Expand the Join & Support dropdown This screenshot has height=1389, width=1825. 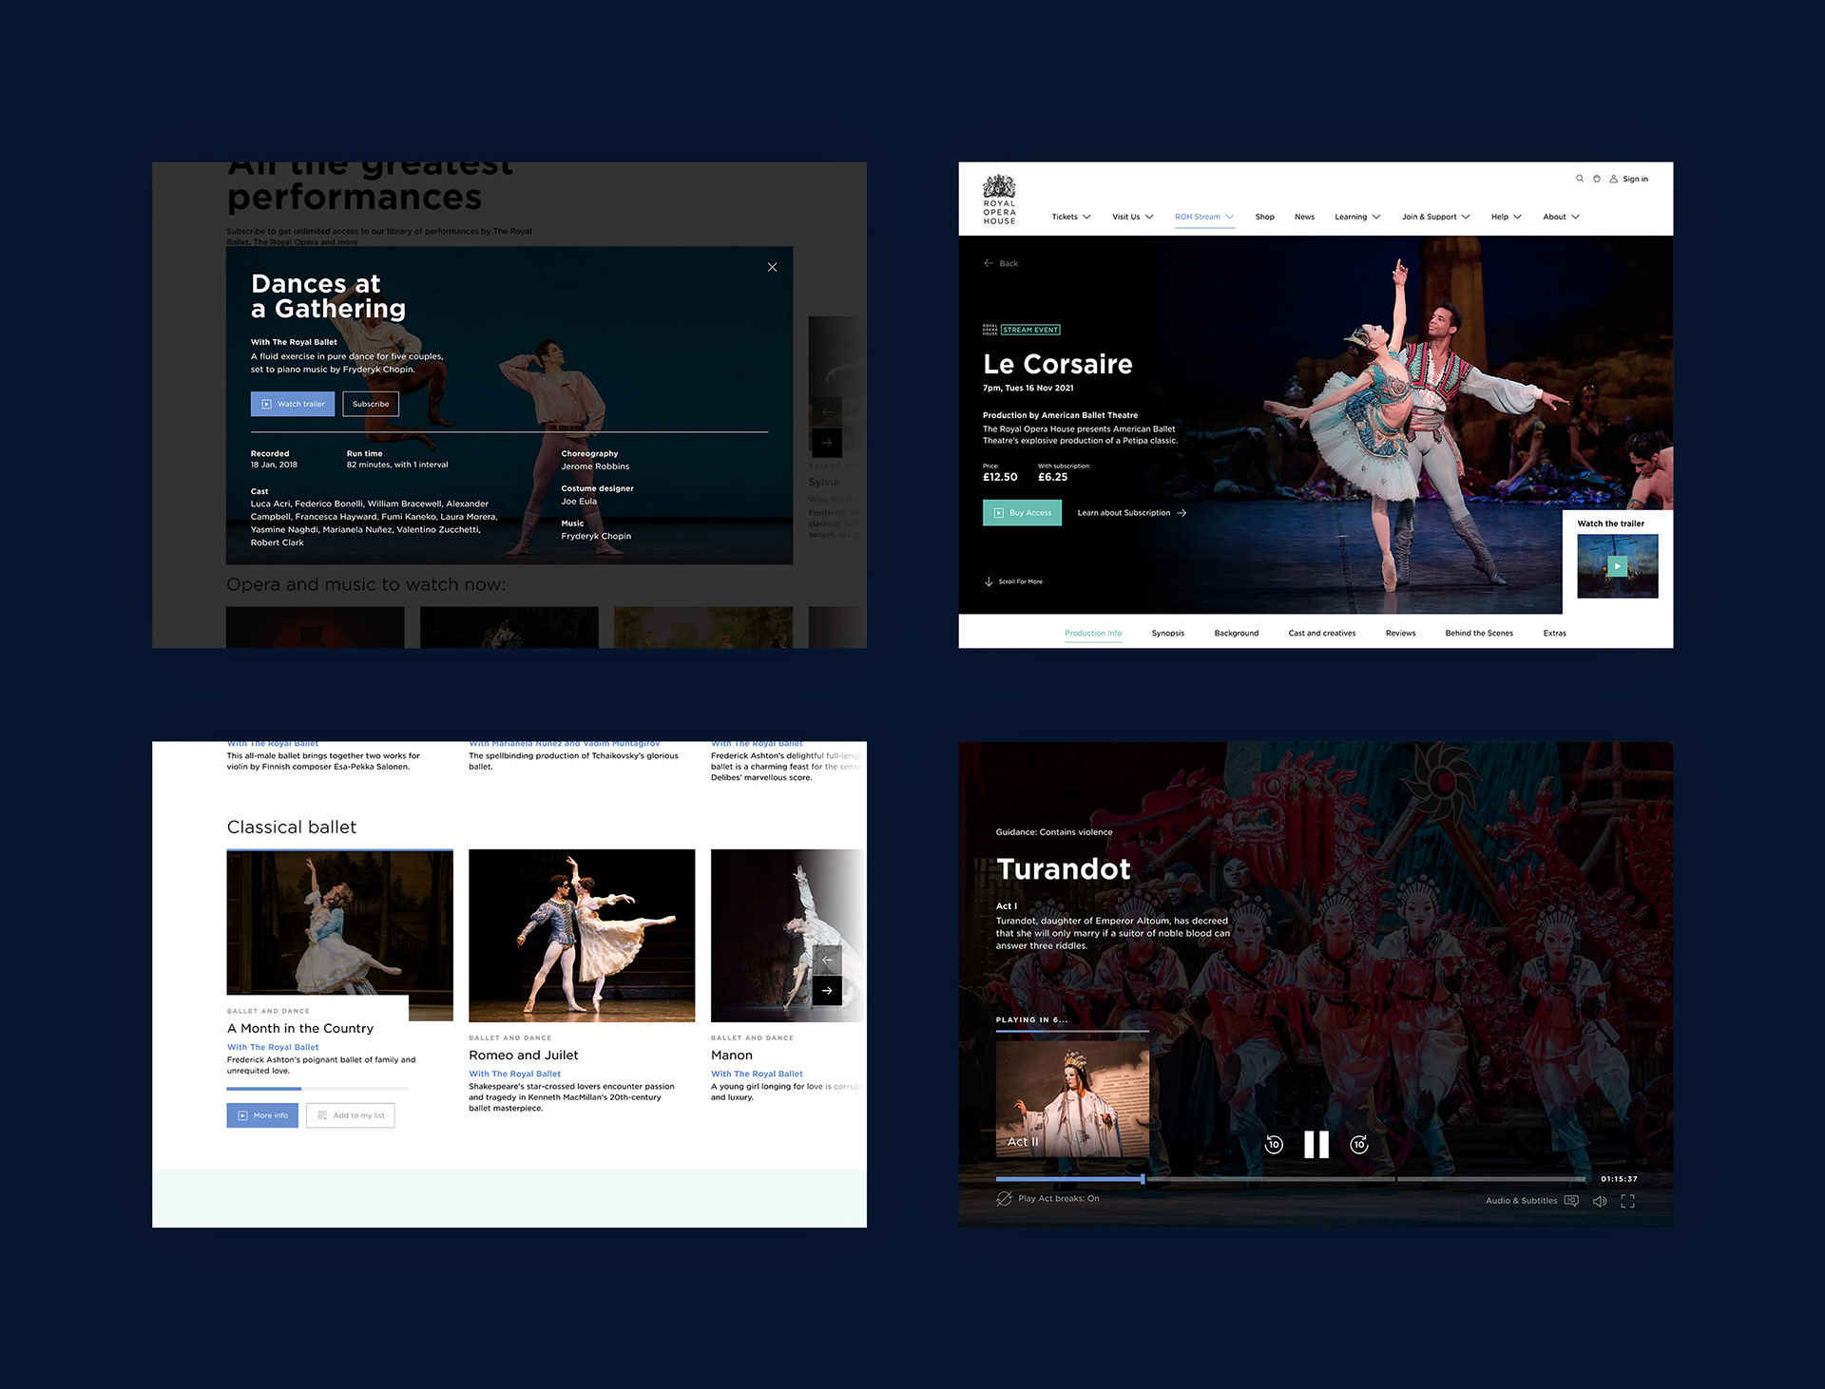1436,217
